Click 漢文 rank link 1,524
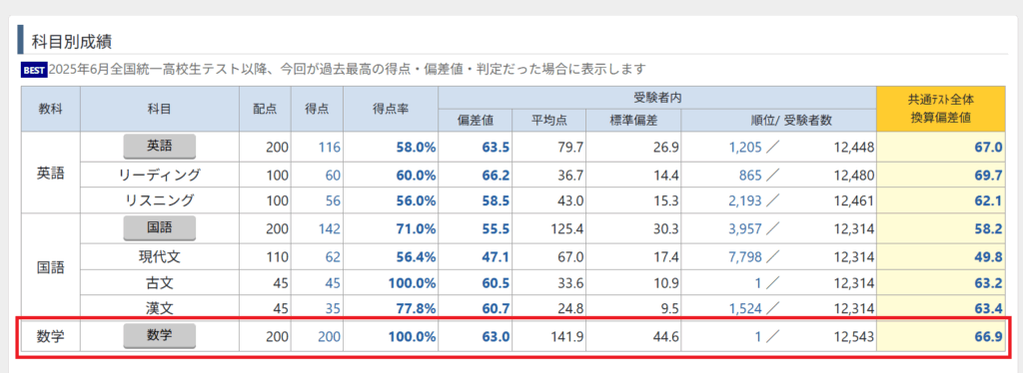Screen dimensions: 1023x373 coord(745,309)
